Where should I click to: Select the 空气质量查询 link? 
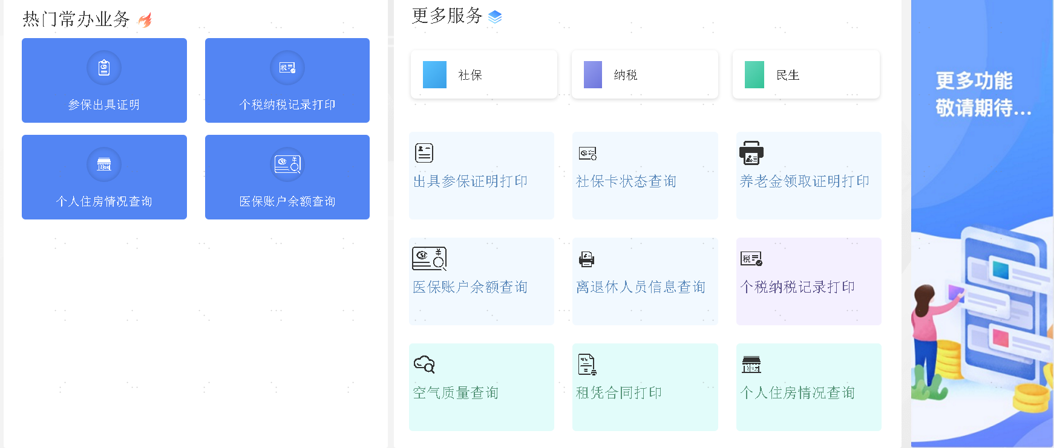(x=456, y=393)
